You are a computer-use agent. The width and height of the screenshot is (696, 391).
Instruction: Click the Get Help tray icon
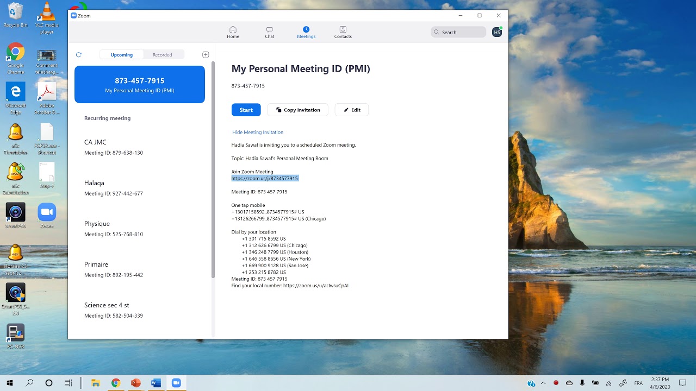click(531, 383)
